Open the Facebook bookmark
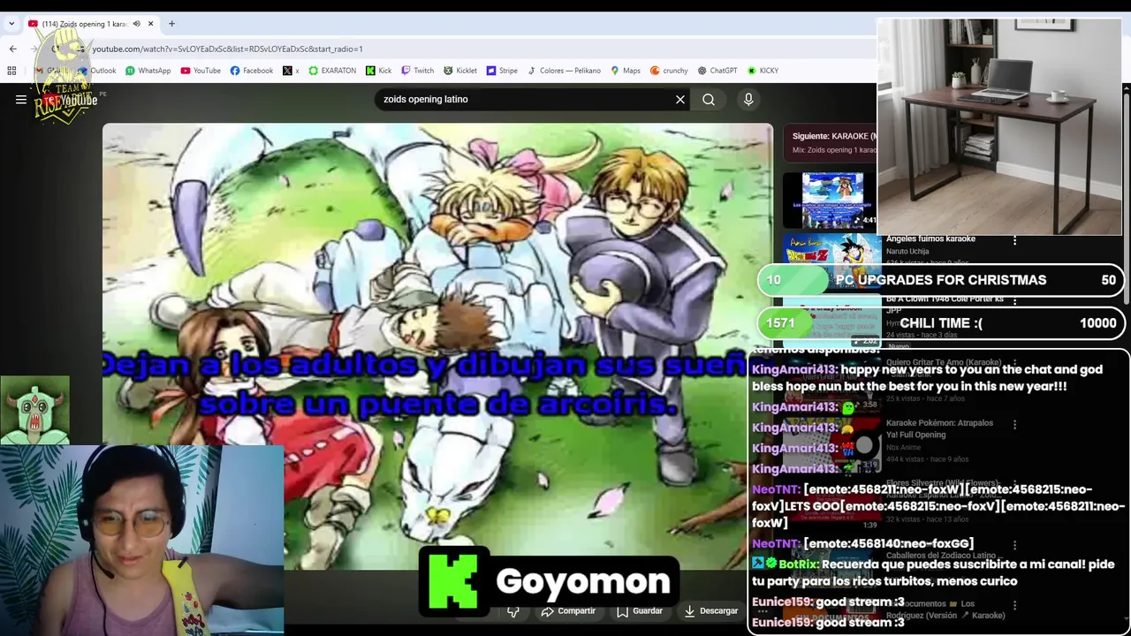The height and width of the screenshot is (636, 1131). 252,71
